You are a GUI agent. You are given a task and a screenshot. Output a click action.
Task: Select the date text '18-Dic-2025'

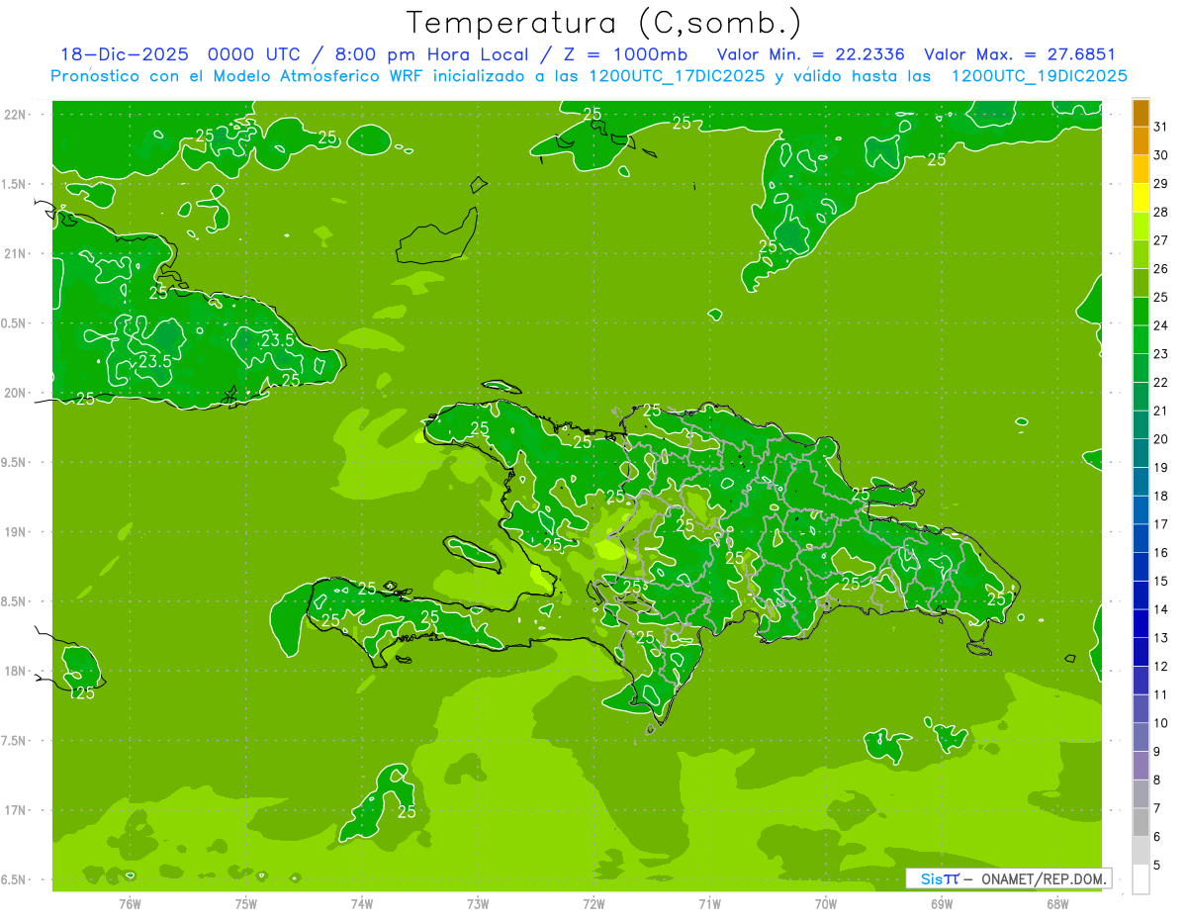tap(124, 54)
